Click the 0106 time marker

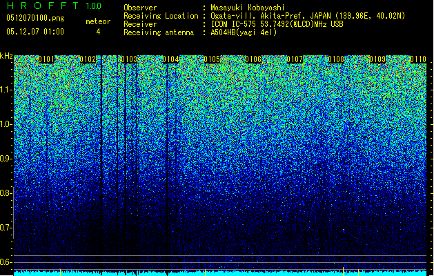click(x=253, y=59)
